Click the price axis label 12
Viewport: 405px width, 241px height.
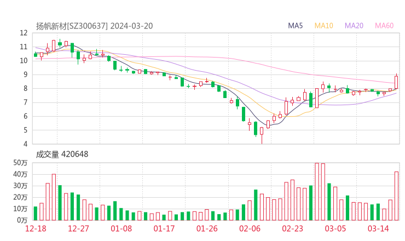24,33
